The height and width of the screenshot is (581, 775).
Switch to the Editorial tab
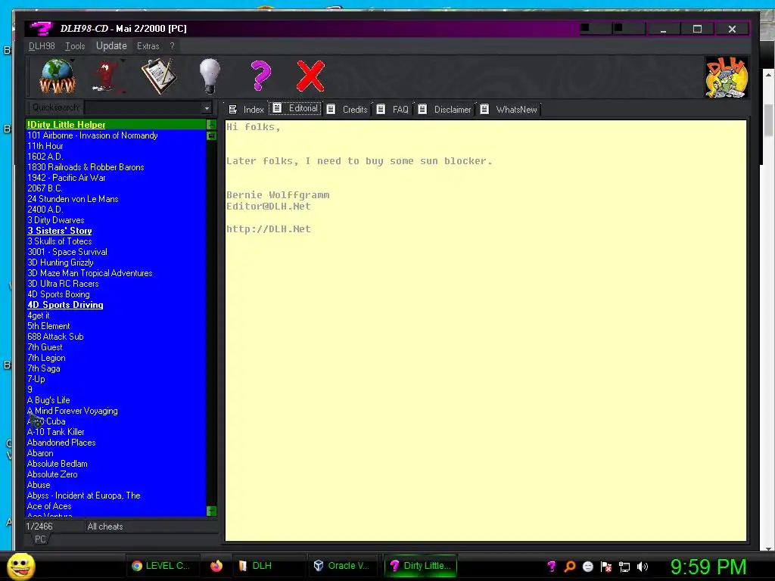point(295,109)
